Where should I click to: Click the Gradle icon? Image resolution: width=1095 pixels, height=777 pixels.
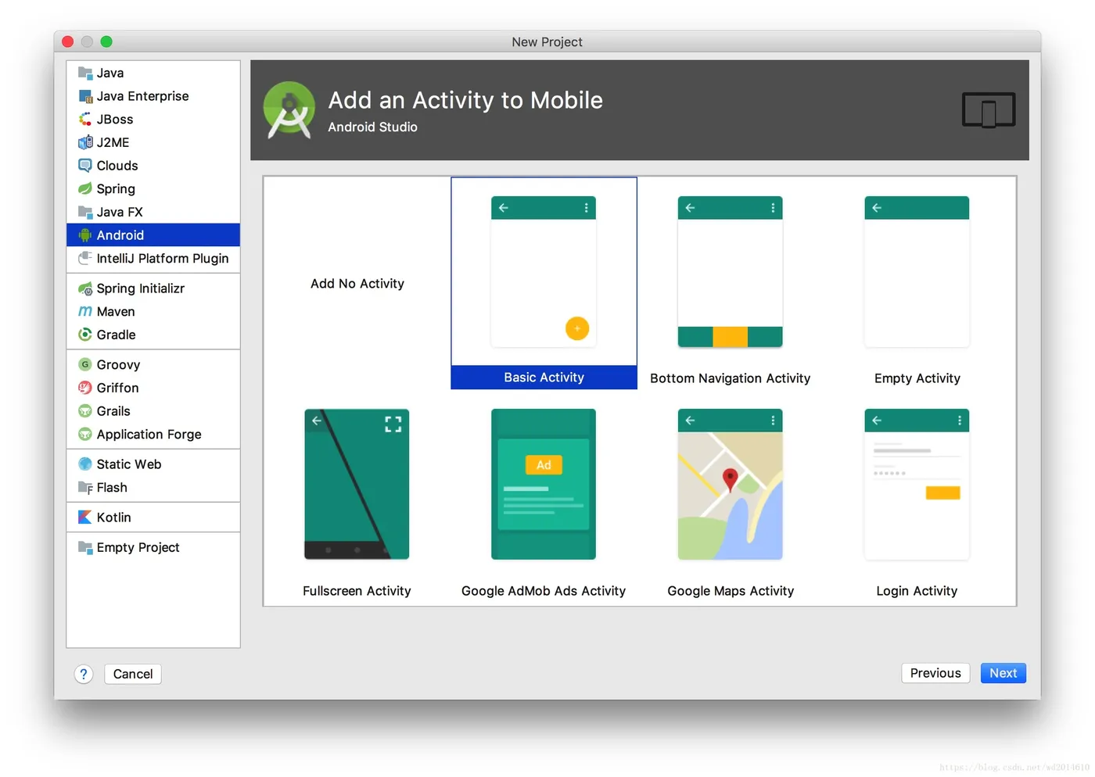(x=85, y=335)
